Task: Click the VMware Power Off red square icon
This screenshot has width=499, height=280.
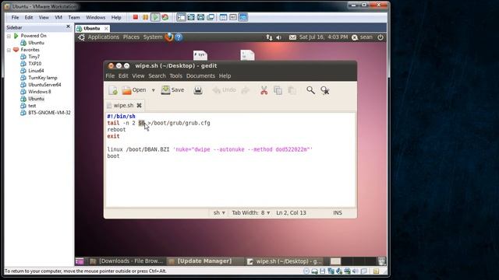Action: [x=135, y=17]
